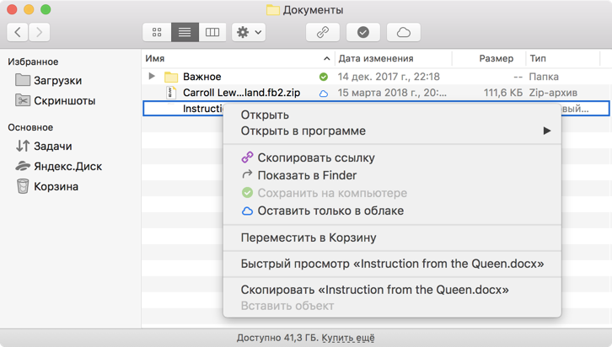Click the checkmark save-locally toolbar icon

click(363, 32)
